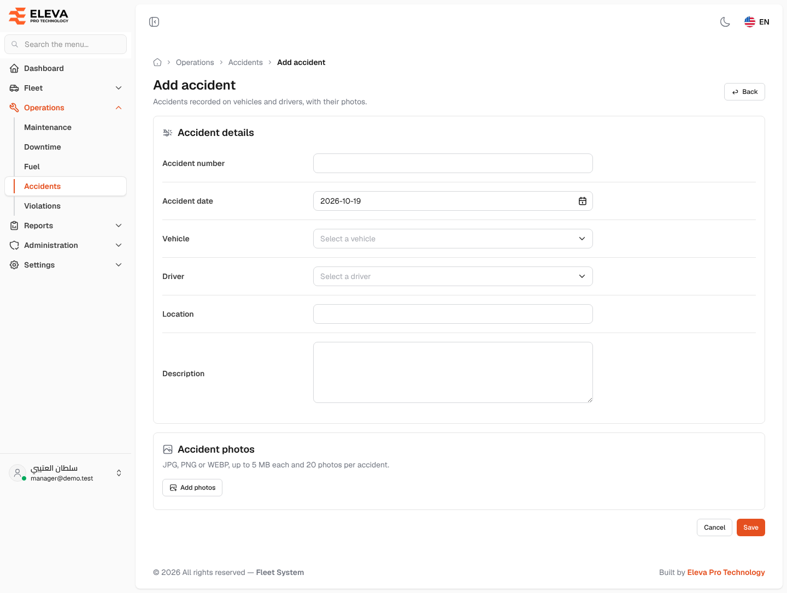Click the Accident date field value
The width and height of the screenshot is (787, 593).
pyautogui.click(x=340, y=201)
